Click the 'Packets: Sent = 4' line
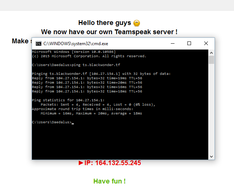This screenshot has width=234, height=193. [98, 105]
